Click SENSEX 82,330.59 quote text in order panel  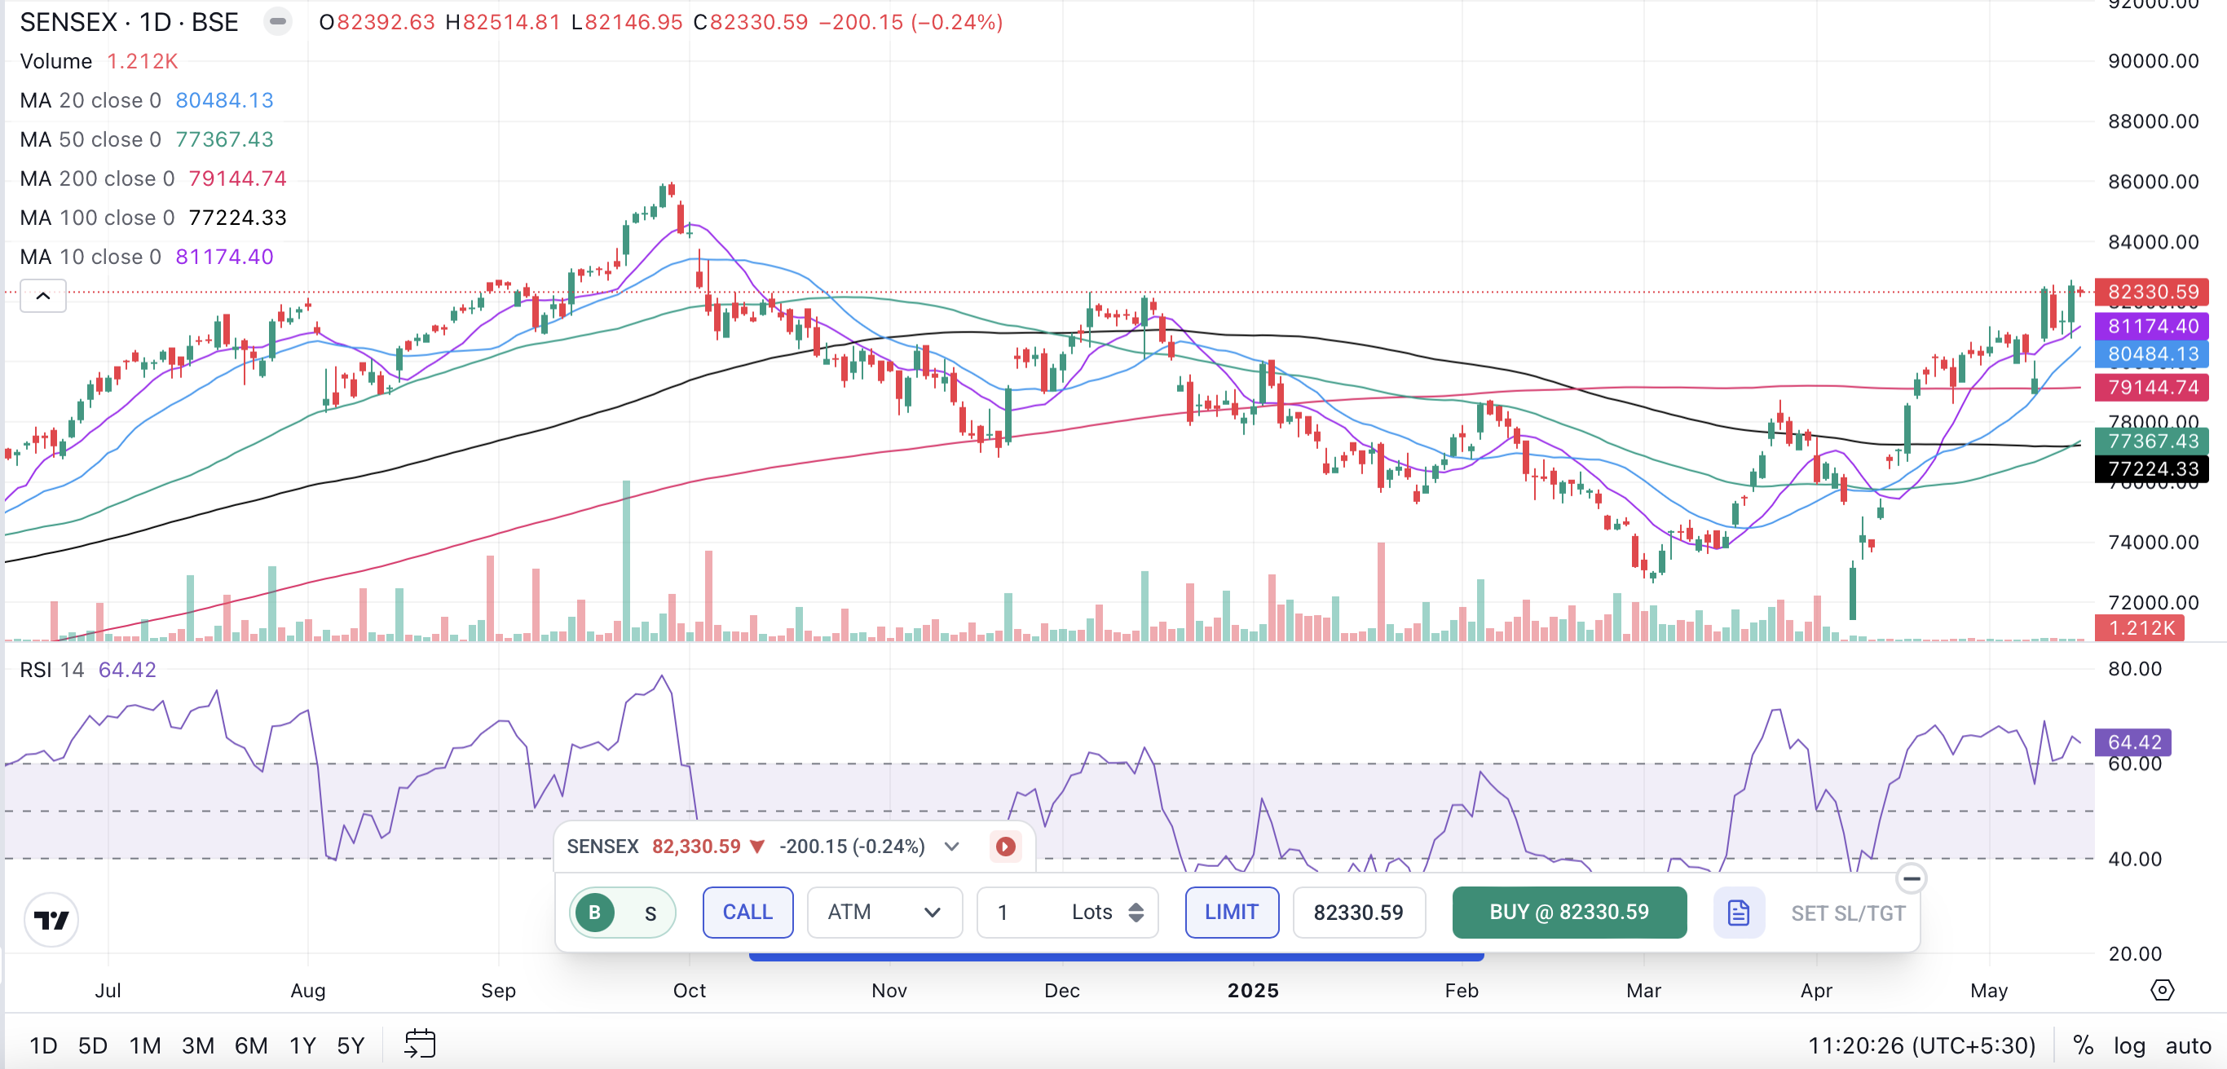click(654, 846)
